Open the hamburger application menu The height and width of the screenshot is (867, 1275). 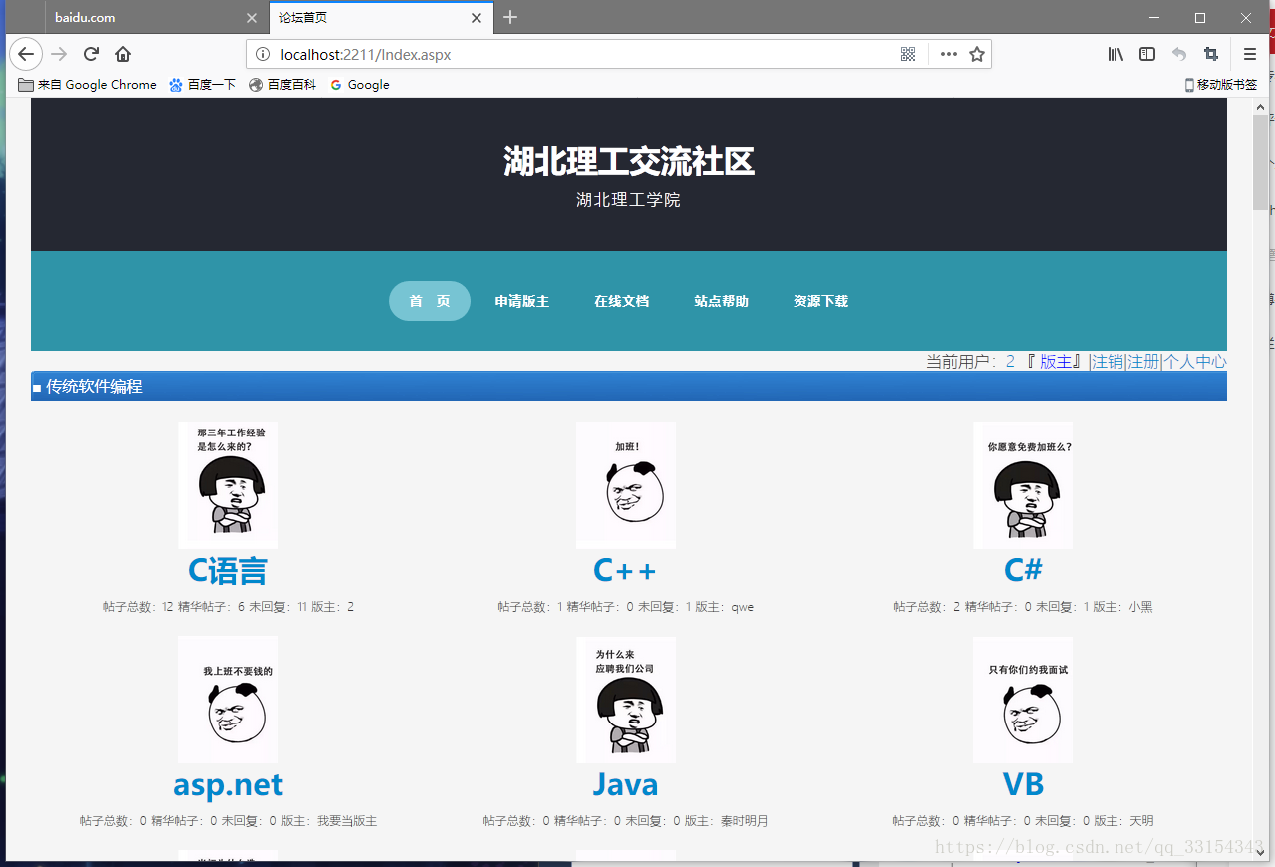pos(1250,55)
